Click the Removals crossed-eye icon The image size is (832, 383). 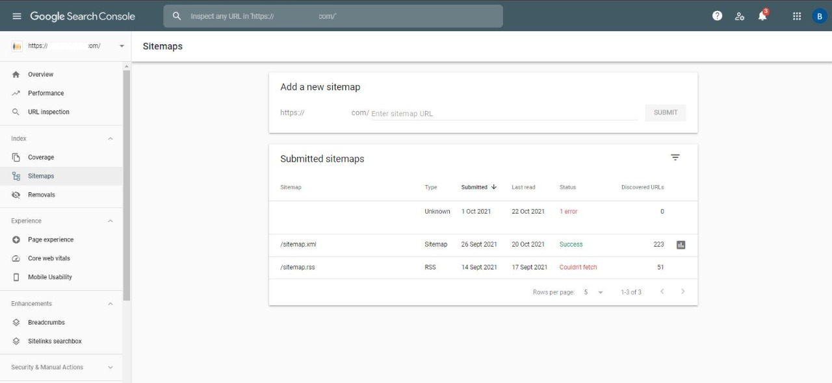coord(16,195)
